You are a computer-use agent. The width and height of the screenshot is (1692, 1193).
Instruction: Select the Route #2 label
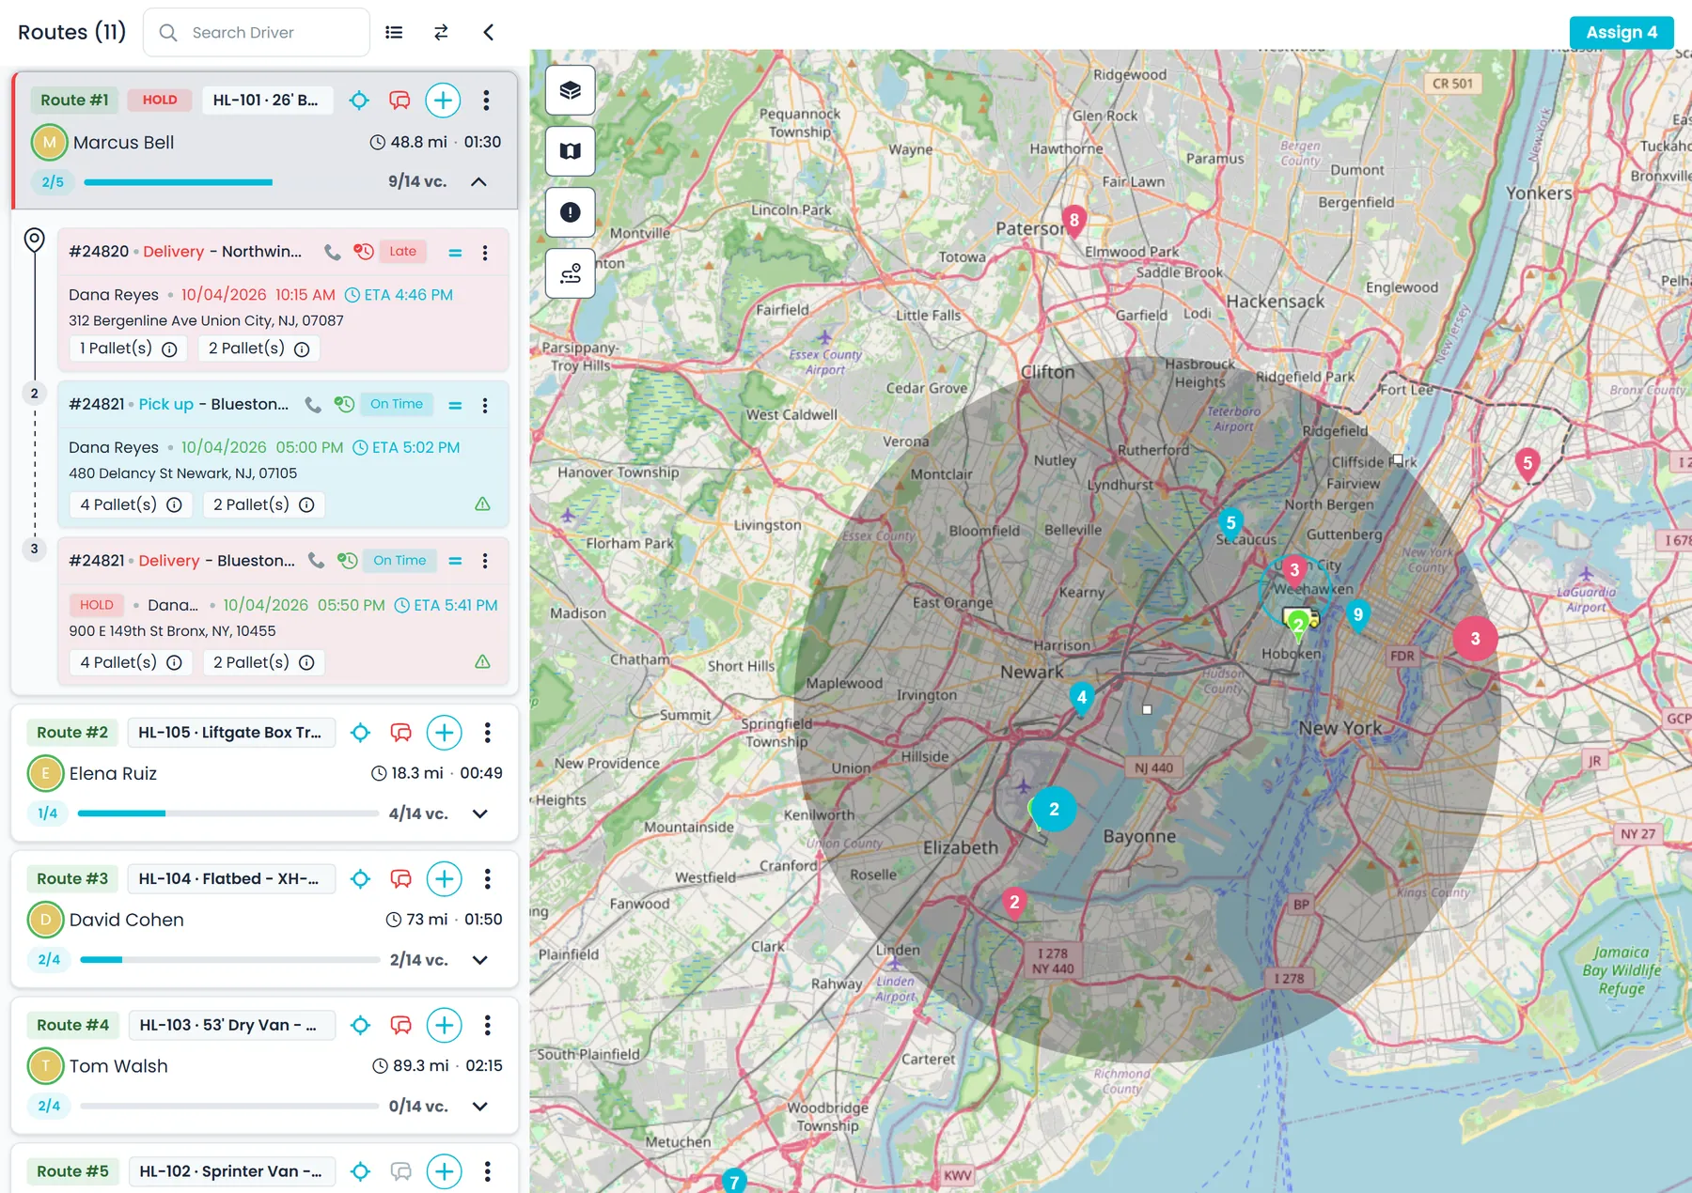[x=72, y=733]
